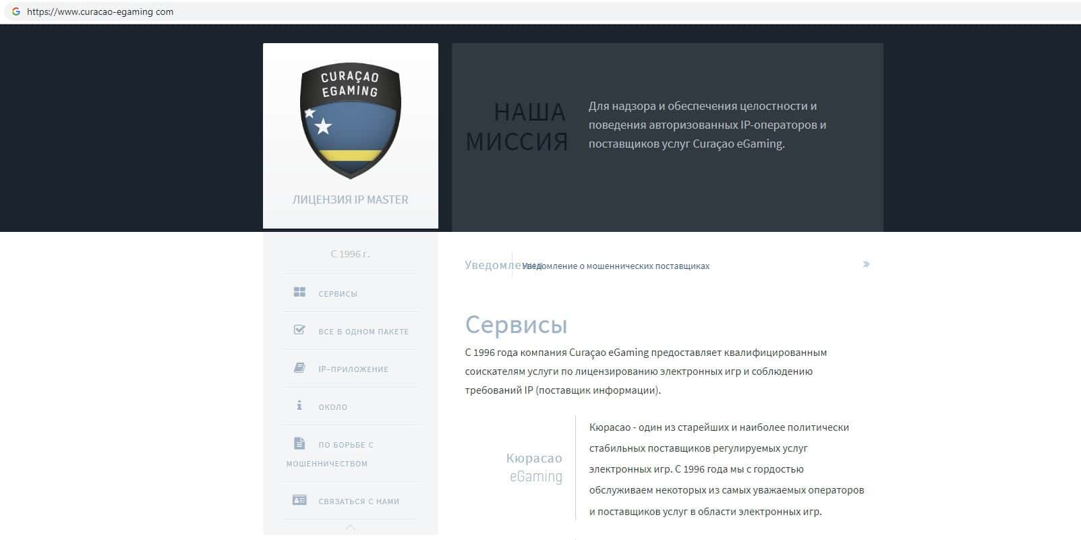Click the double-chevron next notification arrow
1081x540 pixels.
click(x=867, y=264)
